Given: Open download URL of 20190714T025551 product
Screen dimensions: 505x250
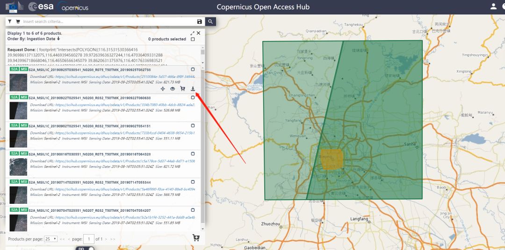Looking at the screenshot, I should tap(125, 189).
